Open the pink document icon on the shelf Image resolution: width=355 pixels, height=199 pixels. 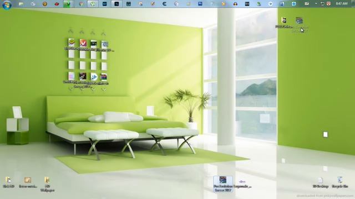(72, 76)
